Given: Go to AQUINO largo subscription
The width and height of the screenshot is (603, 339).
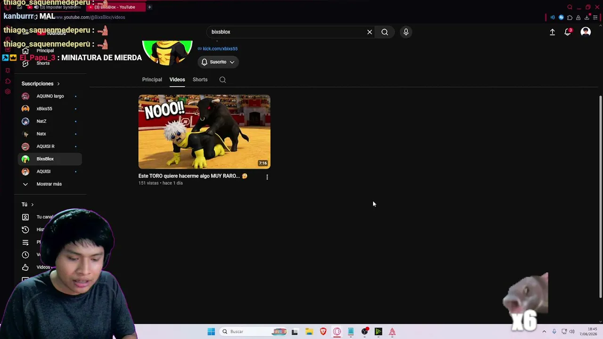Looking at the screenshot, I should coord(49,96).
